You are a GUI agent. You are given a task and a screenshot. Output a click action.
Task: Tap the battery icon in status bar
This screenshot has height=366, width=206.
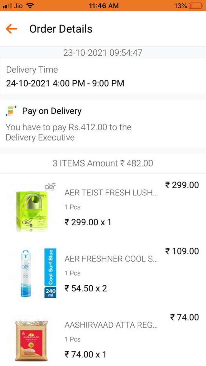(196, 6)
